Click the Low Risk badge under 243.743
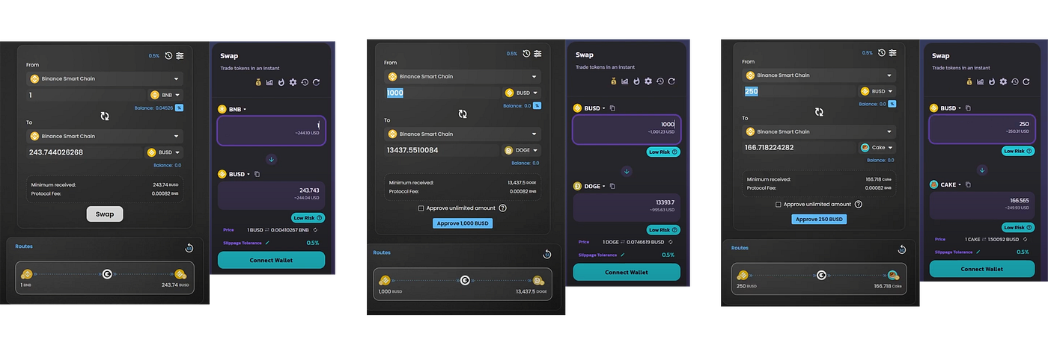1048x354 pixels. coord(308,218)
